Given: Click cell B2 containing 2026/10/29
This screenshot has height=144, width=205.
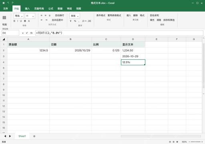Looking at the screenshot, I should [x=70, y=50].
